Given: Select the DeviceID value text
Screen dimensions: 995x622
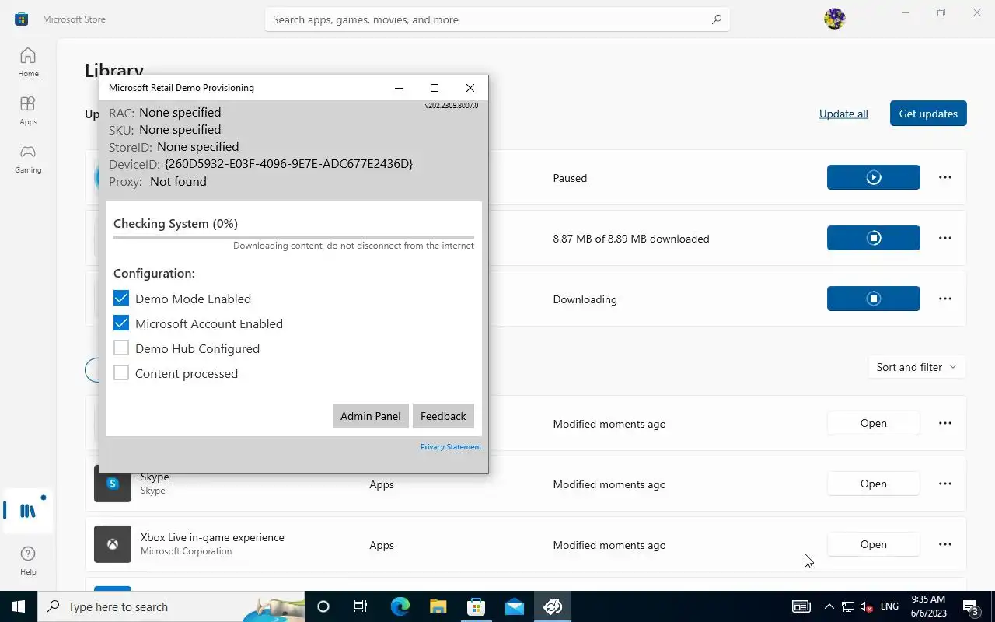Looking at the screenshot, I should 288,164.
